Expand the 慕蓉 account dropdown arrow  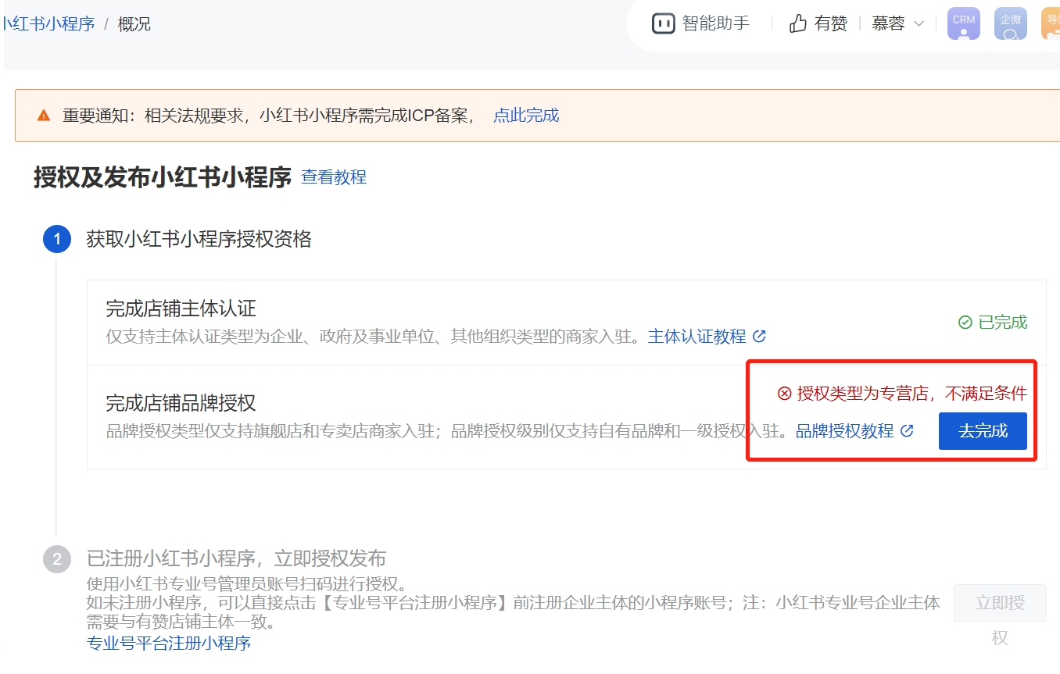pos(919,24)
